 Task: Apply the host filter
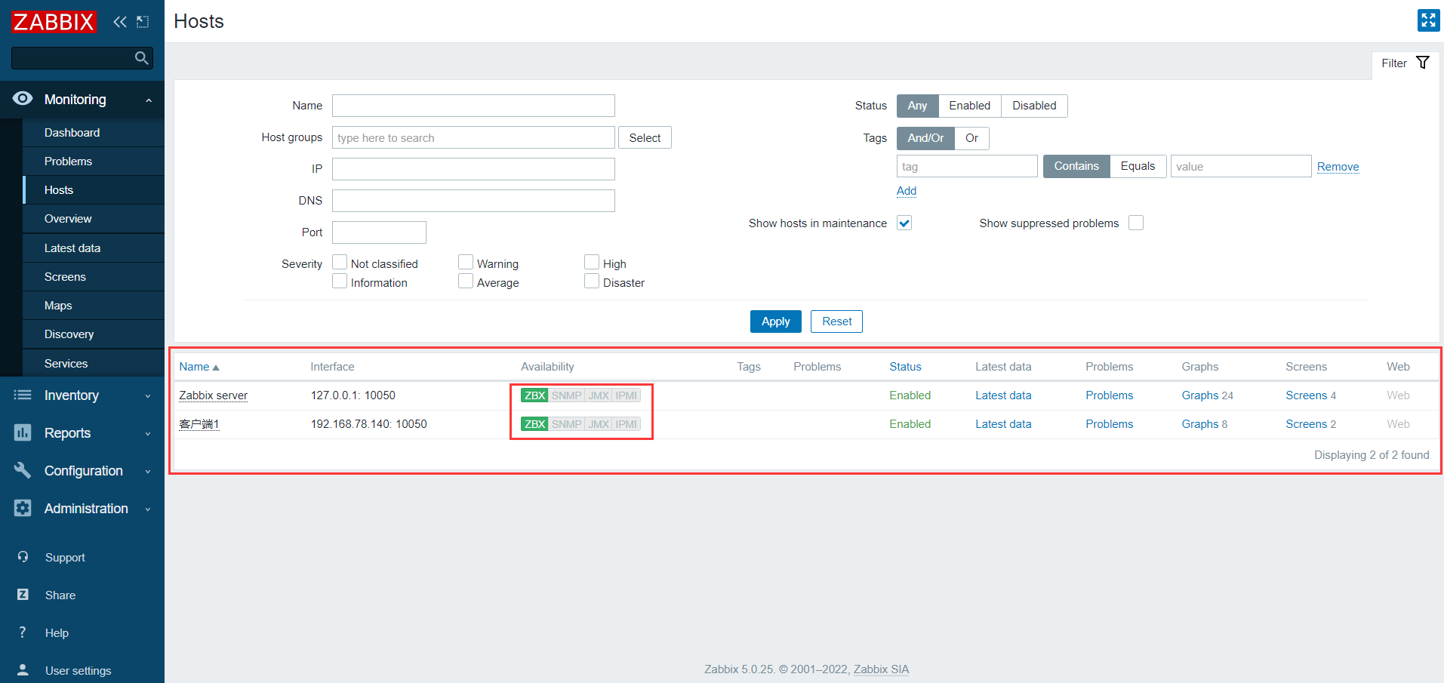point(775,322)
